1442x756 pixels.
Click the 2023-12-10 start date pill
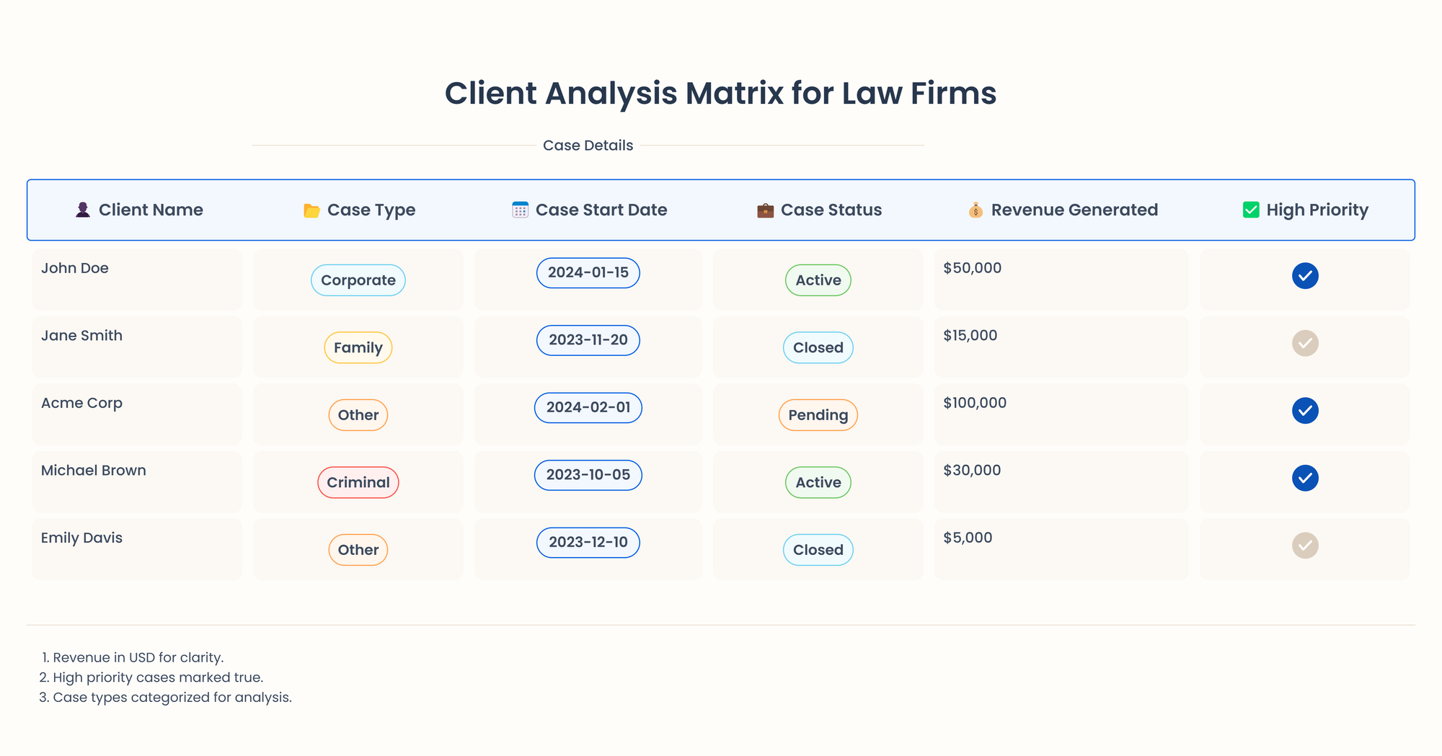[588, 542]
